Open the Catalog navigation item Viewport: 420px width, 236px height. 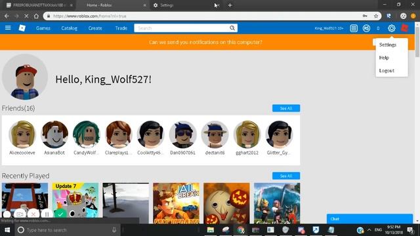69,28
